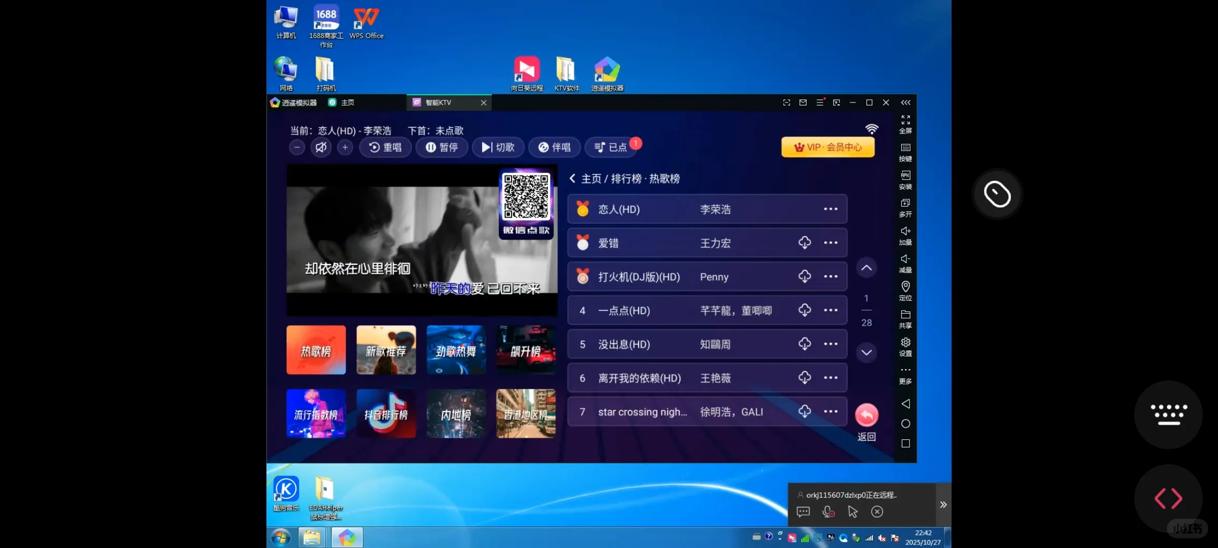Click the 定位 location icon in sidebar

(905, 291)
